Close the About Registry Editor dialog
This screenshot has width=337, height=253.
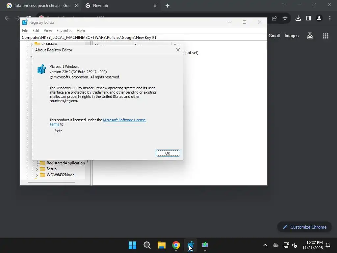[x=178, y=50]
